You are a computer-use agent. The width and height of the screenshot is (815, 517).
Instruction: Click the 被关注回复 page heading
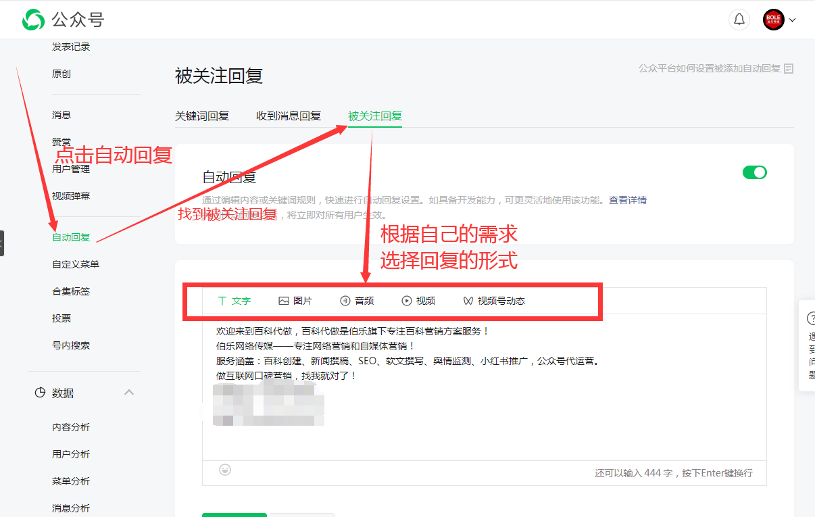(219, 76)
